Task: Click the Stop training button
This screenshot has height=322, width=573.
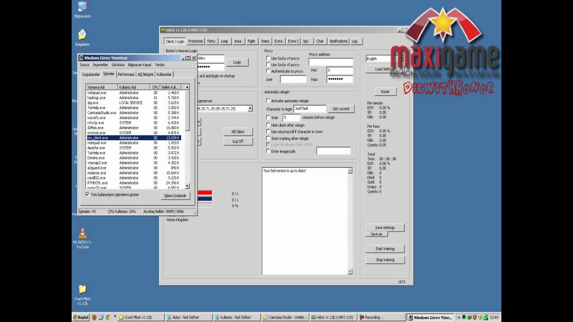Action: tap(385, 260)
